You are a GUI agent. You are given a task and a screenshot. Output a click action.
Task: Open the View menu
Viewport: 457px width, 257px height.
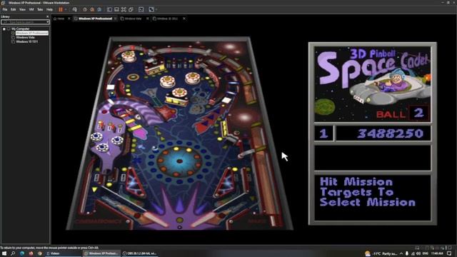click(x=22, y=9)
